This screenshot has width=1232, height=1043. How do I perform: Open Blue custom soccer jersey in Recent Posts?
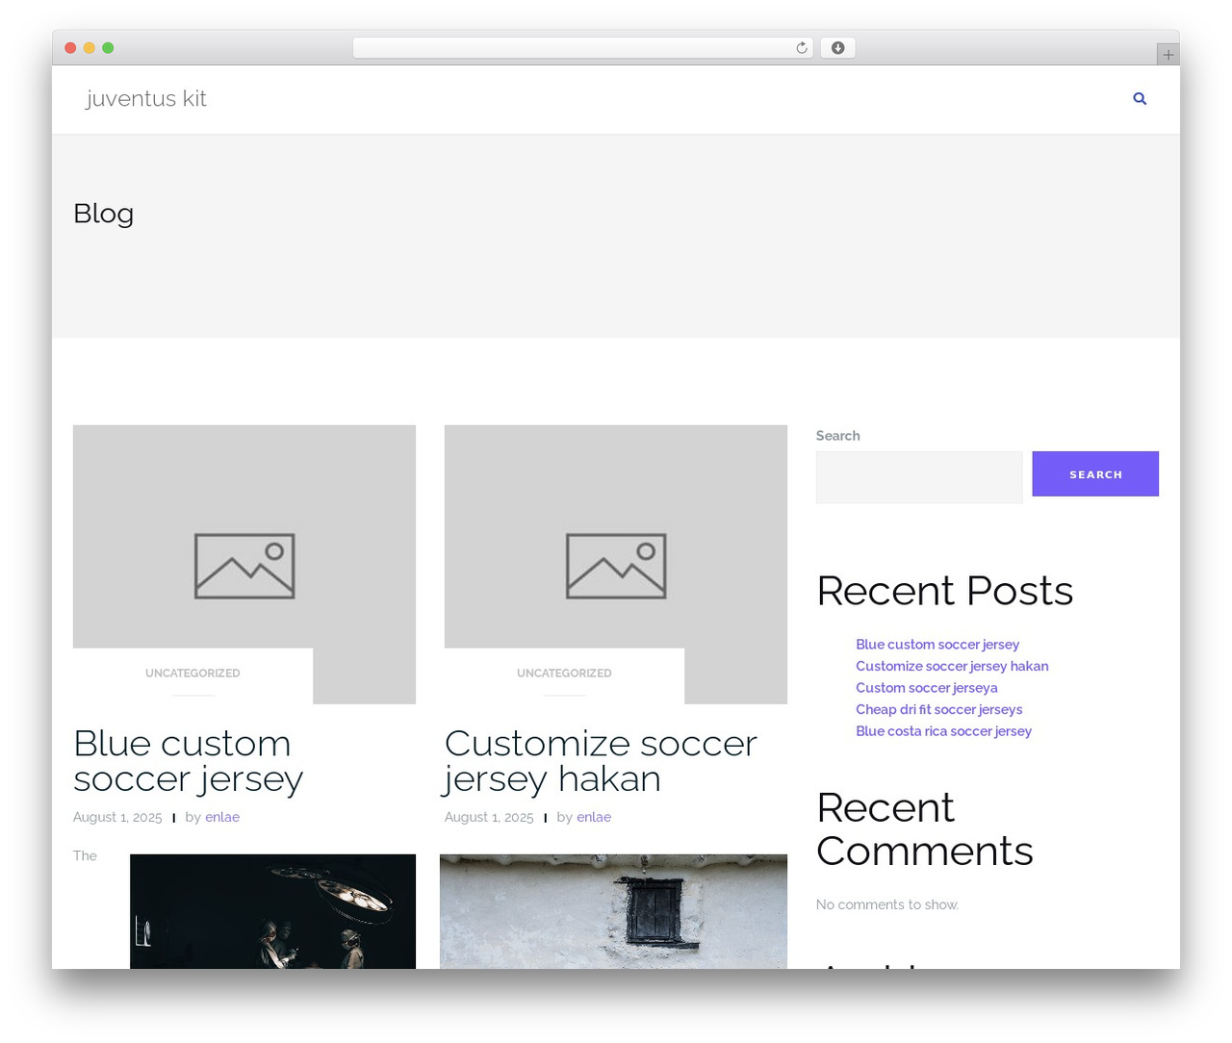coord(937,645)
